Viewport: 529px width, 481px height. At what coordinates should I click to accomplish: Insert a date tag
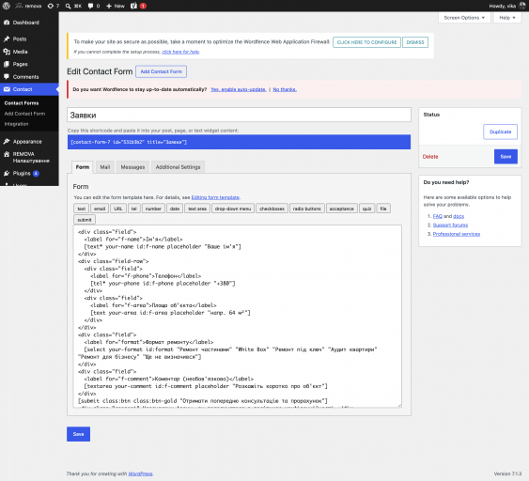[x=175, y=209]
